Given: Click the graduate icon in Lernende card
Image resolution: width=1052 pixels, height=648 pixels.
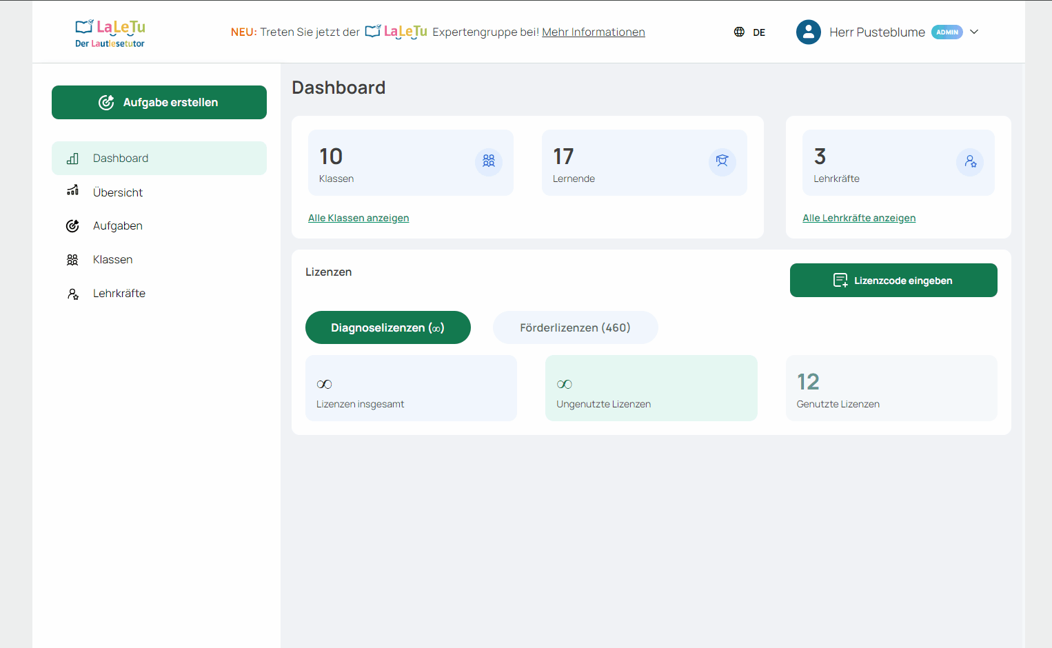Looking at the screenshot, I should (x=722, y=161).
